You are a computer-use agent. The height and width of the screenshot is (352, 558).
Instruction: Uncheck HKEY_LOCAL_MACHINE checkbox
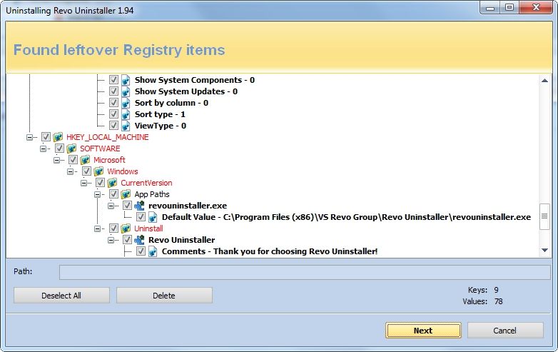(46, 136)
